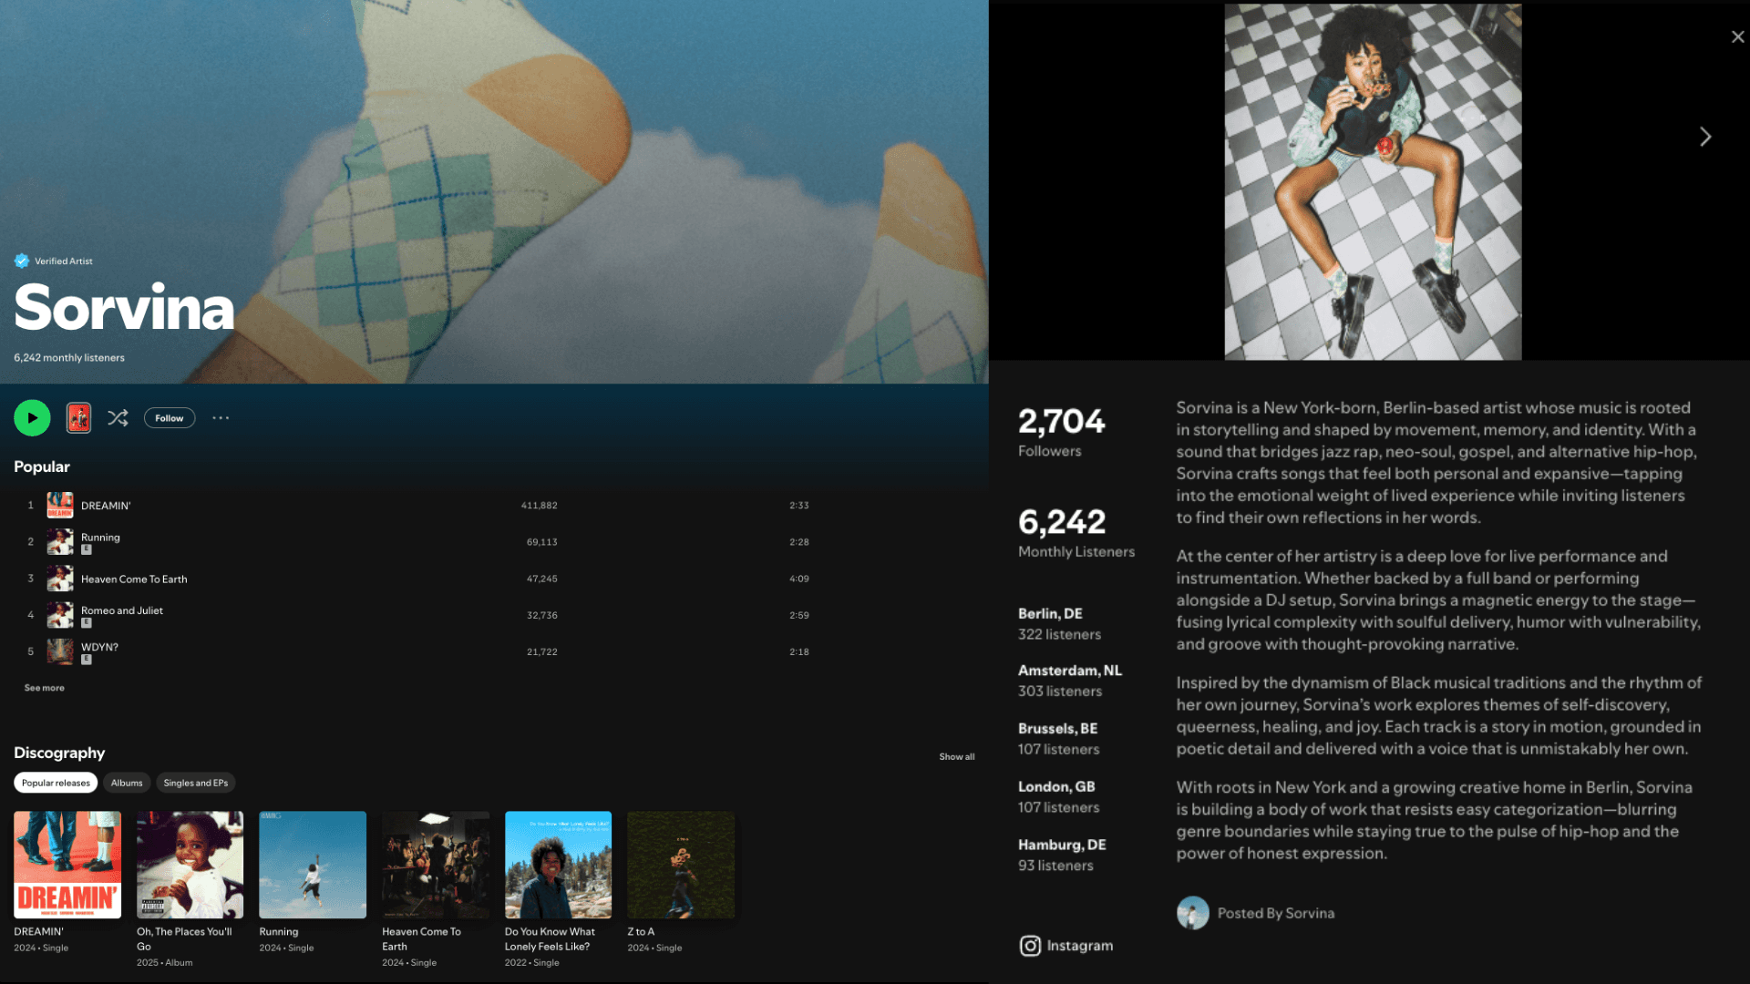This screenshot has width=1750, height=984.
Task: Click the small DREAMIN' cover beside play button
Action: pyautogui.click(x=78, y=417)
